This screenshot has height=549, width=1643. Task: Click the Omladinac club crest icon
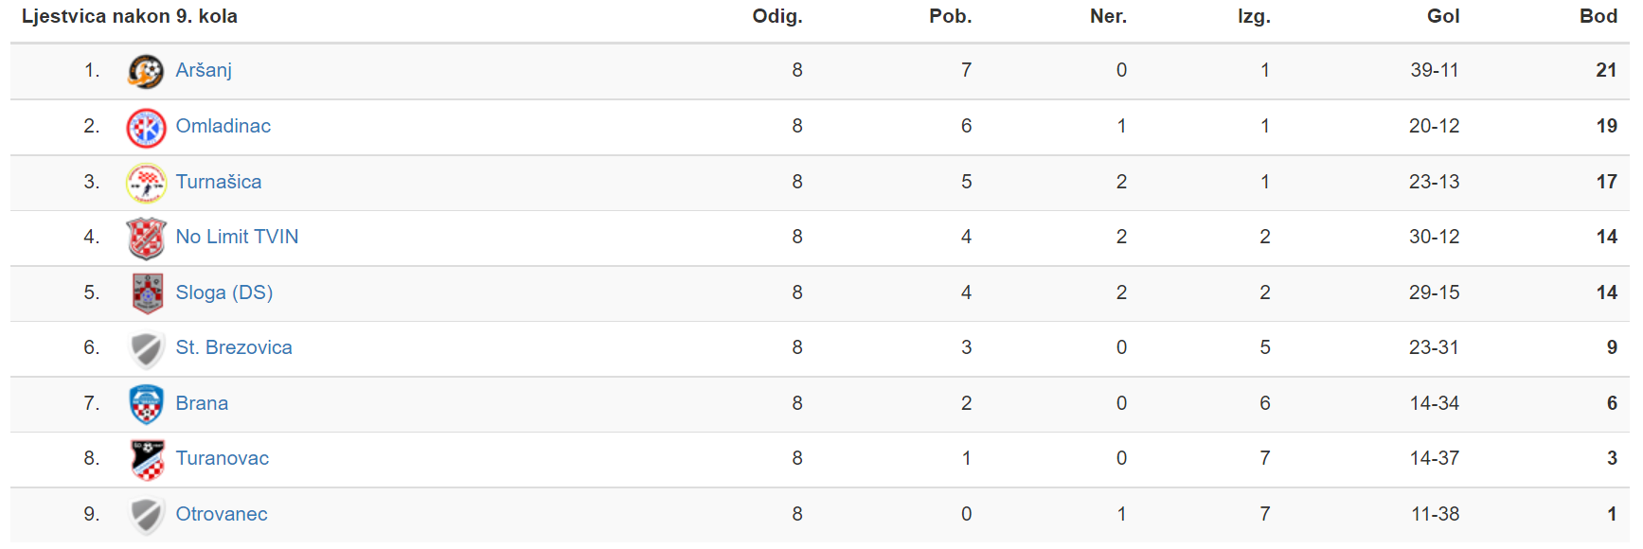pos(146,127)
